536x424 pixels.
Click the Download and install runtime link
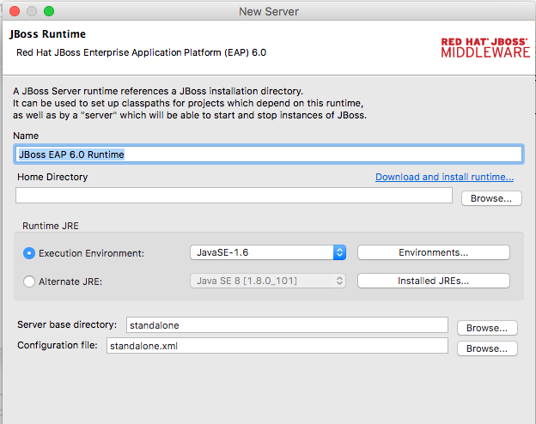[444, 177]
